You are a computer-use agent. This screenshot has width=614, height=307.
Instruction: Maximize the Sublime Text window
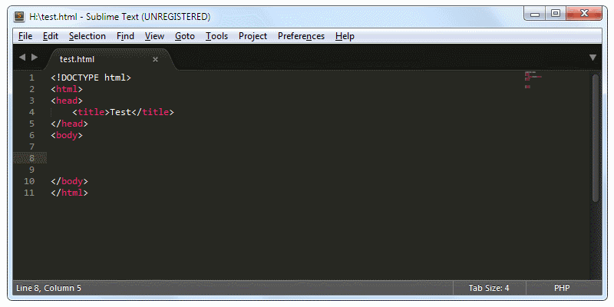pos(556,14)
